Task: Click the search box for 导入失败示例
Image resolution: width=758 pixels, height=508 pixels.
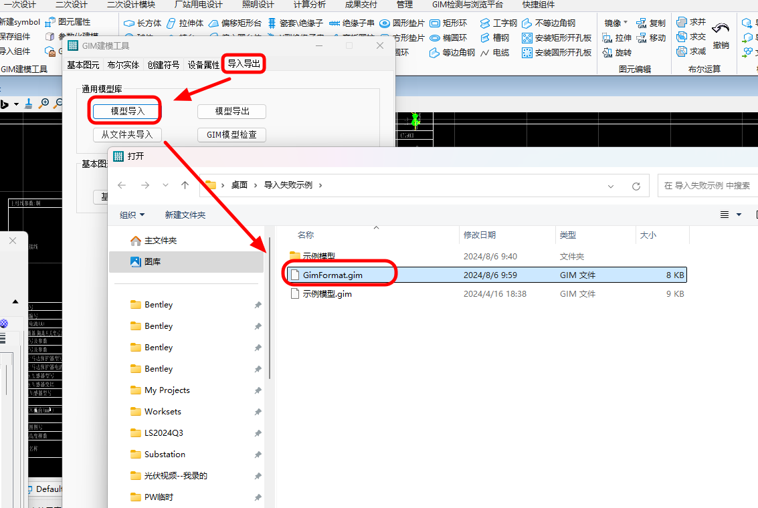Action: point(708,185)
